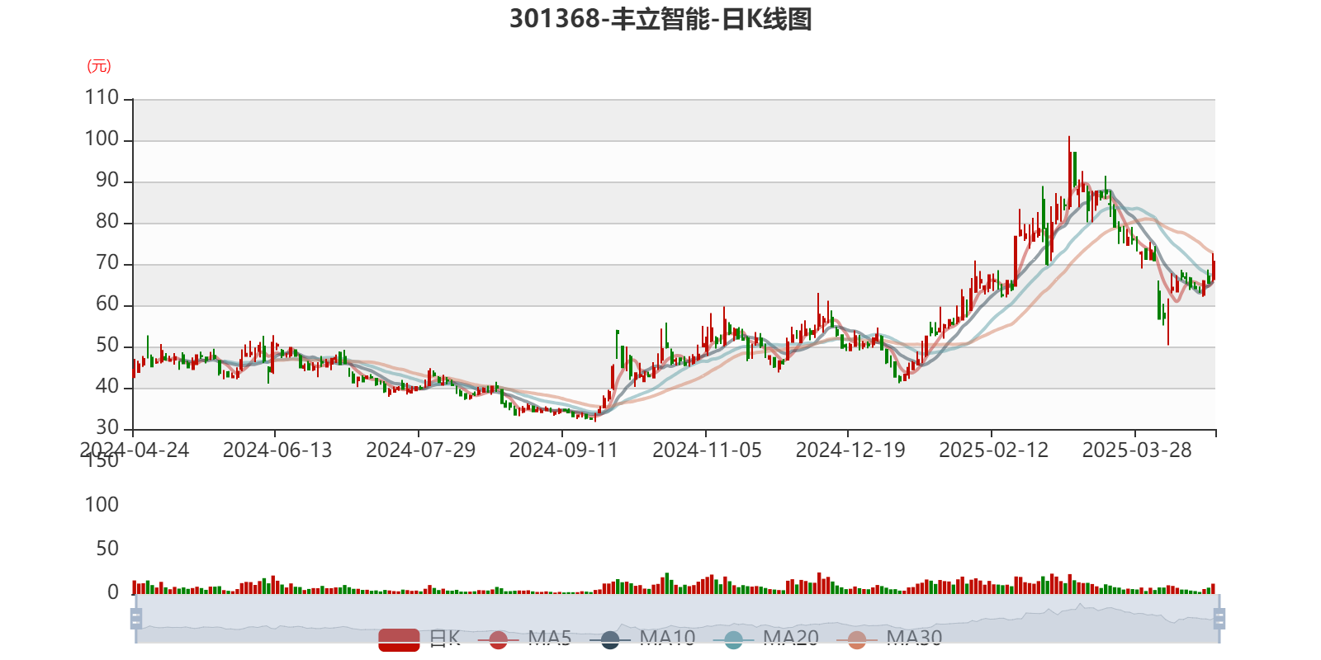The height and width of the screenshot is (660, 1321).
Task: Click the 70 price axis label
Action: 107,263
